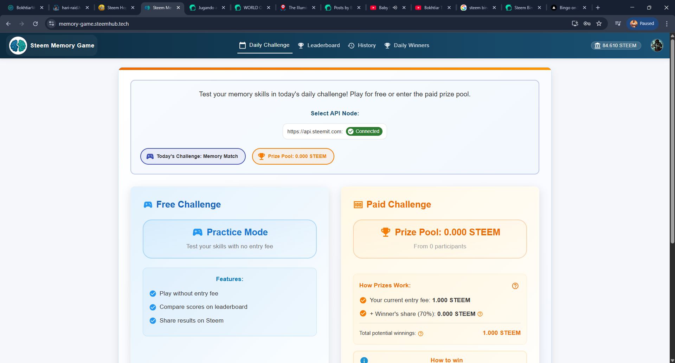Select the api.steemit.com API node box
Viewport: 675px width, 363px height.
click(x=335, y=132)
